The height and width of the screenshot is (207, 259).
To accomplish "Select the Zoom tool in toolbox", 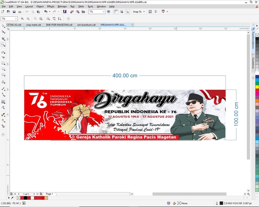I will [x=3, y=44].
